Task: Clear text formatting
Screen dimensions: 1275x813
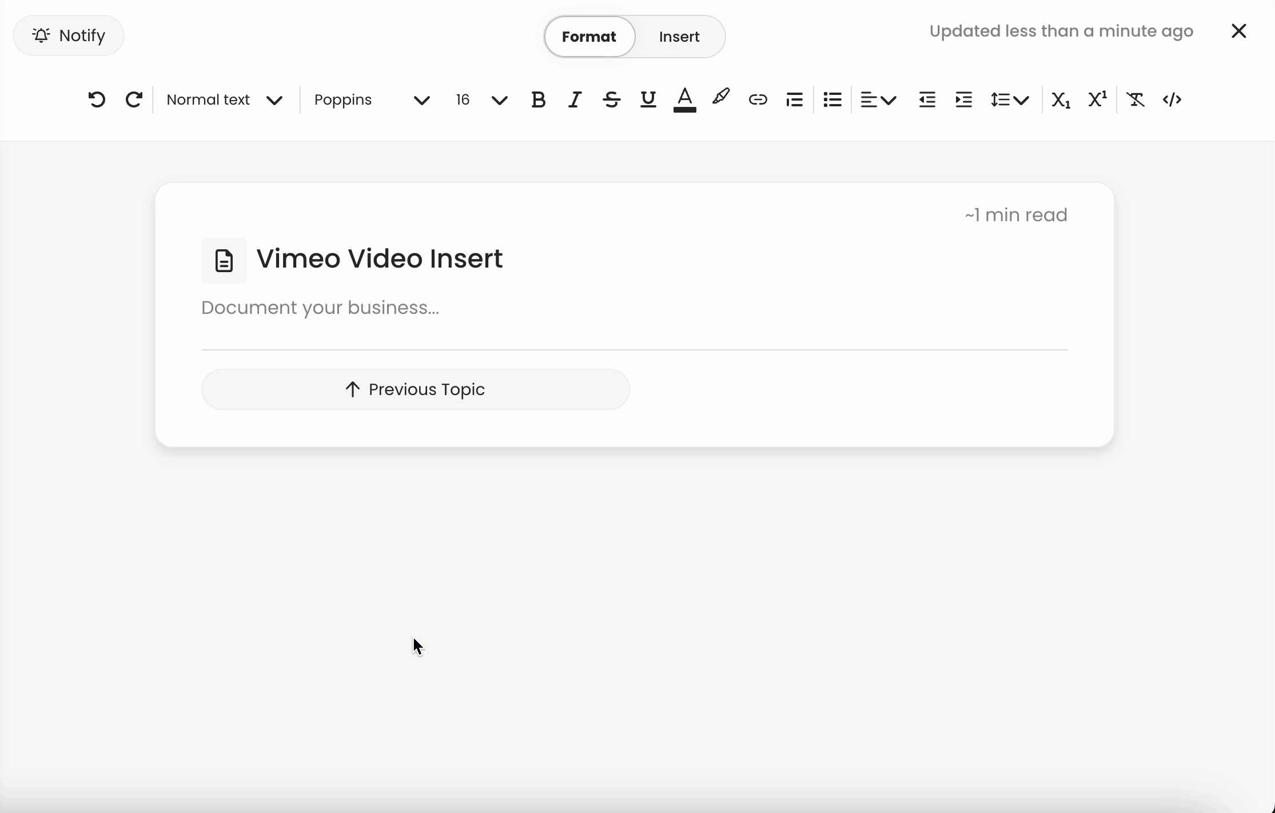Action: [x=1135, y=99]
